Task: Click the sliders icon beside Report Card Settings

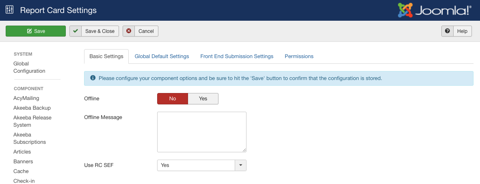Action: pos(9,10)
